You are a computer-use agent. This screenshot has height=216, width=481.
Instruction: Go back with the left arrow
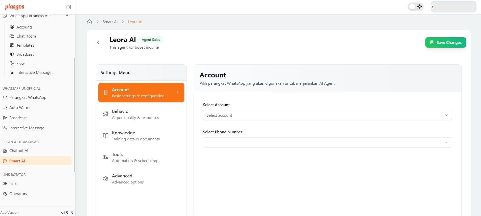98,42
